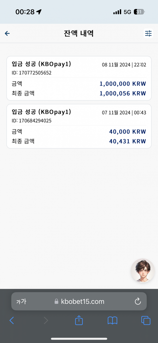Screen dimensions: 158x343
Task: Reload the page in Safari
Action: click(138, 301)
